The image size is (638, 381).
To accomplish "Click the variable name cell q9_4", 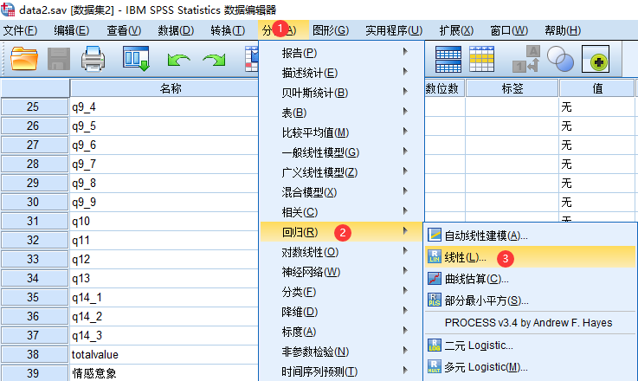I will point(164,107).
